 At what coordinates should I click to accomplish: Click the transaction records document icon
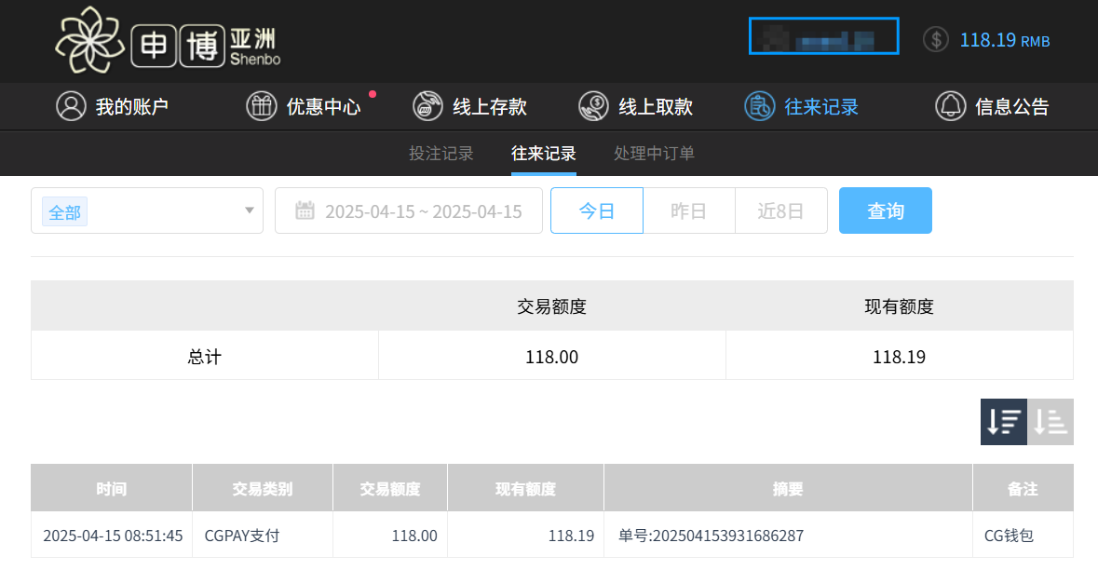point(759,106)
